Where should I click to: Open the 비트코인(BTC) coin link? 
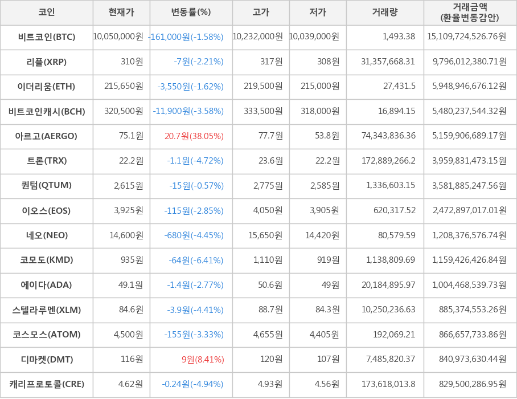pos(47,37)
